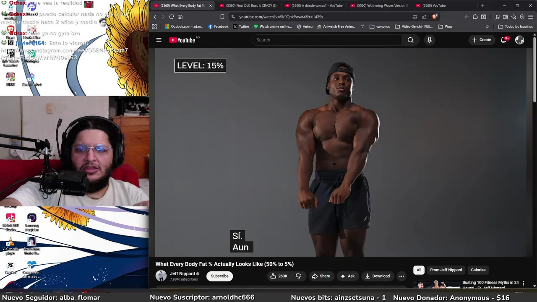Bookmark this page
This screenshot has height=302, width=537.
tap(222, 17)
